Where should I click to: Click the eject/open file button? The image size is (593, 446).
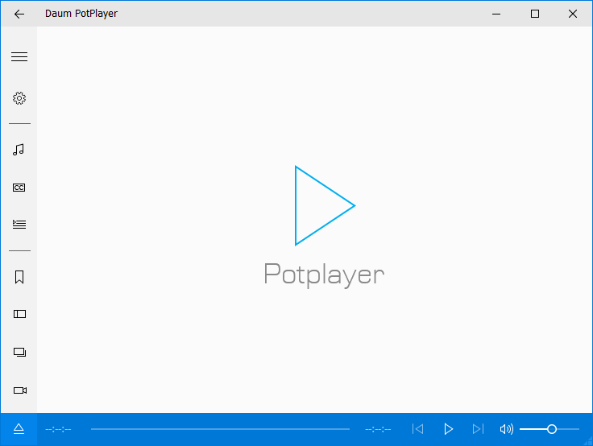tap(19, 429)
